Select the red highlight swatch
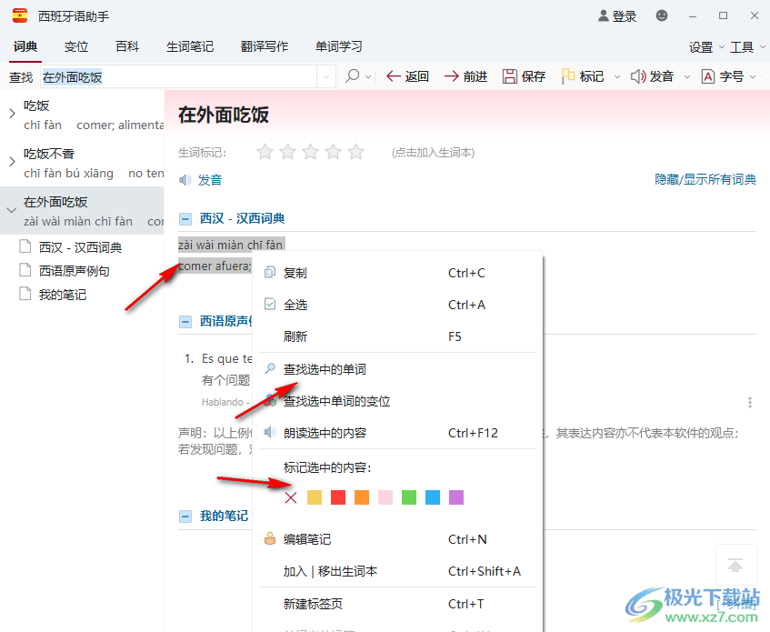 coord(338,497)
